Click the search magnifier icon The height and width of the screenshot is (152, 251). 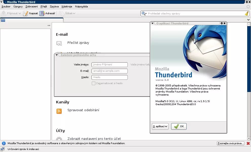[143, 13]
